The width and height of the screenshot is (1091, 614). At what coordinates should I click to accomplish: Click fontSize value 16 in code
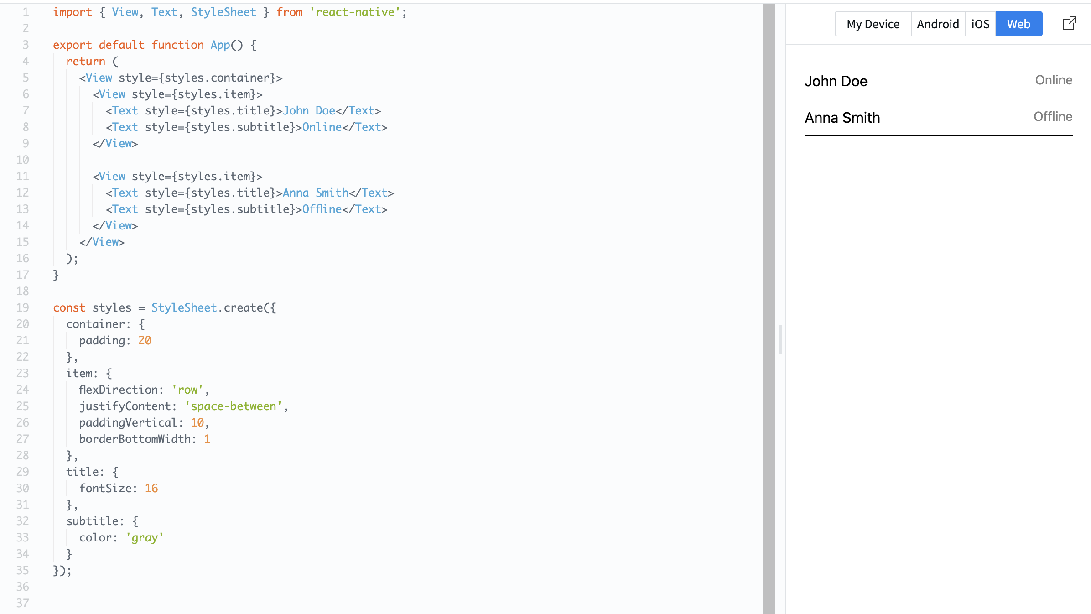coord(151,489)
